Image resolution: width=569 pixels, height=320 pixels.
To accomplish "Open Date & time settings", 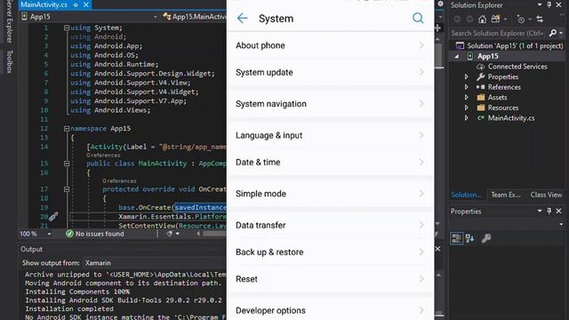I will tap(330, 162).
